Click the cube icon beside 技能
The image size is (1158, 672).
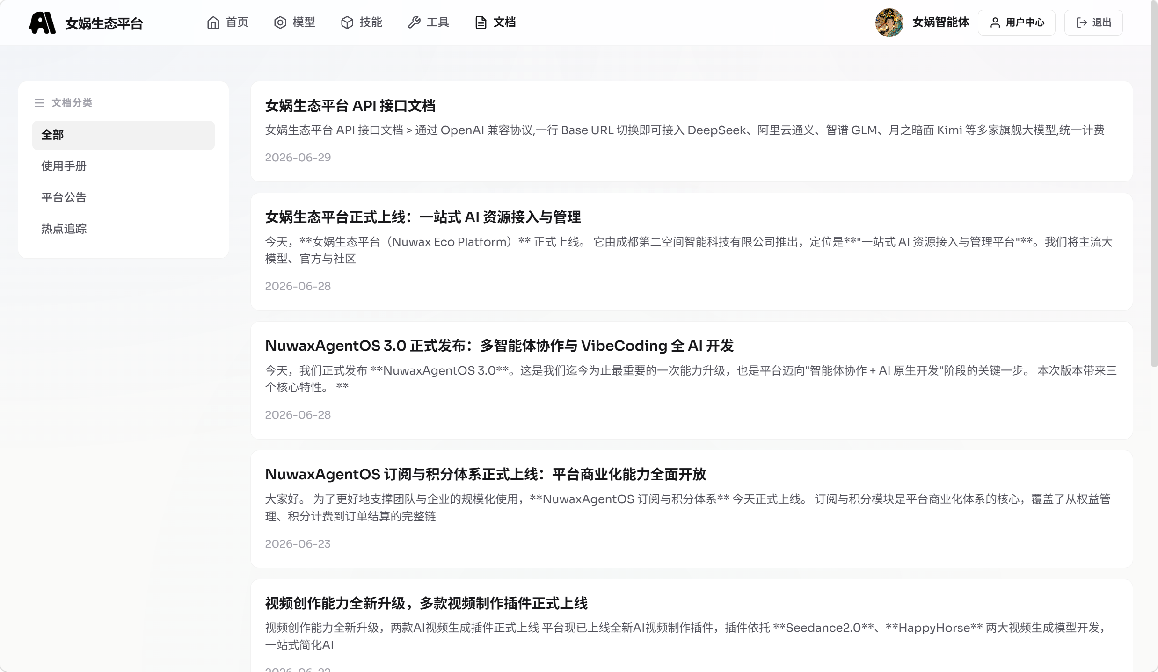click(x=347, y=22)
